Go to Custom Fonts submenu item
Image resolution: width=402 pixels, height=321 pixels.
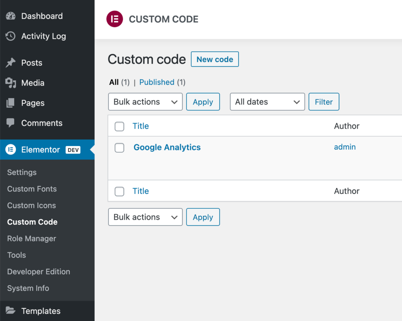click(x=32, y=189)
